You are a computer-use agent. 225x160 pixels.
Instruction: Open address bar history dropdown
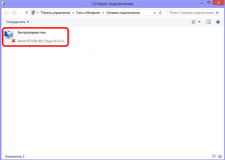point(154,13)
